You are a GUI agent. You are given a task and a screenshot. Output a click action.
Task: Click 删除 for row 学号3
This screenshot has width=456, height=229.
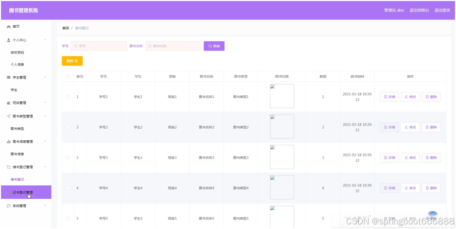click(x=431, y=158)
